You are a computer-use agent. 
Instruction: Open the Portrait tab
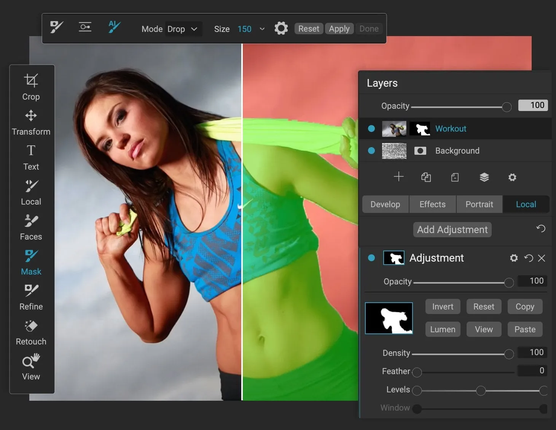click(x=479, y=204)
